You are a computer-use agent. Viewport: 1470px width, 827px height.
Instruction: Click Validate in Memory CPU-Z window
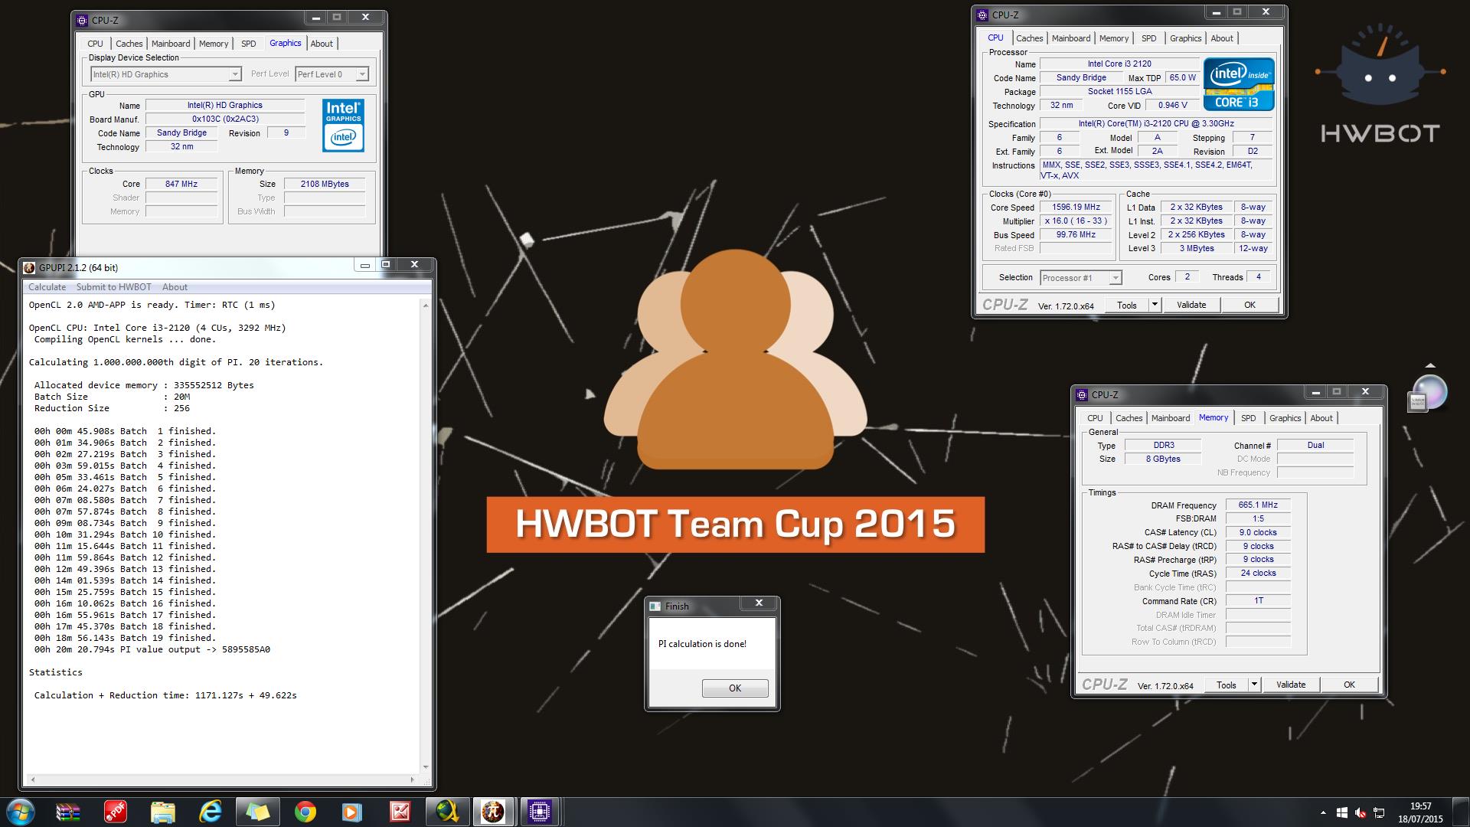pyautogui.click(x=1290, y=685)
